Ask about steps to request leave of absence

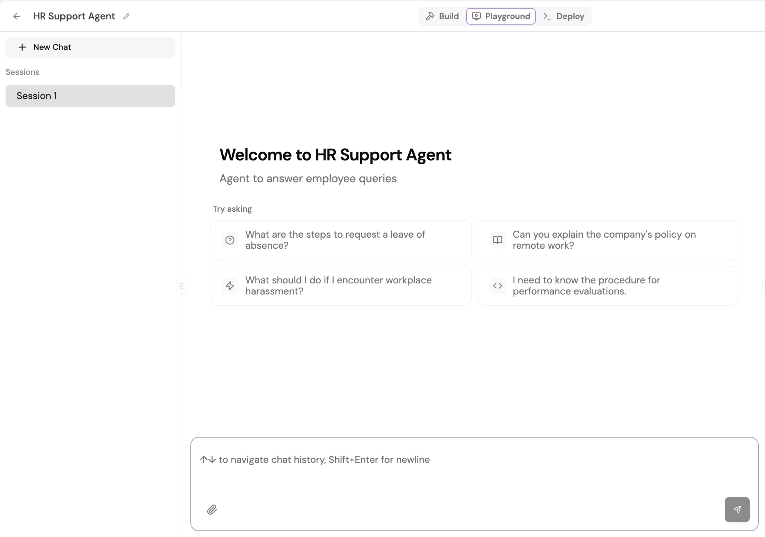pyautogui.click(x=341, y=240)
